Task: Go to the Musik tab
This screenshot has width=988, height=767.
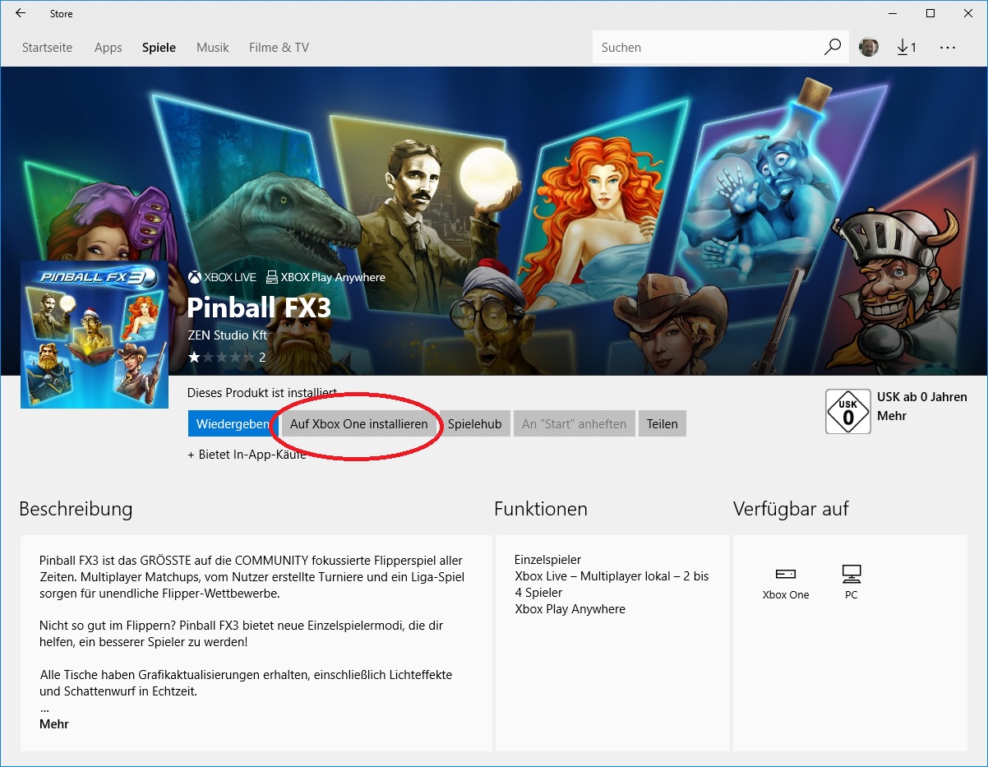Action: (x=212, y=48)
